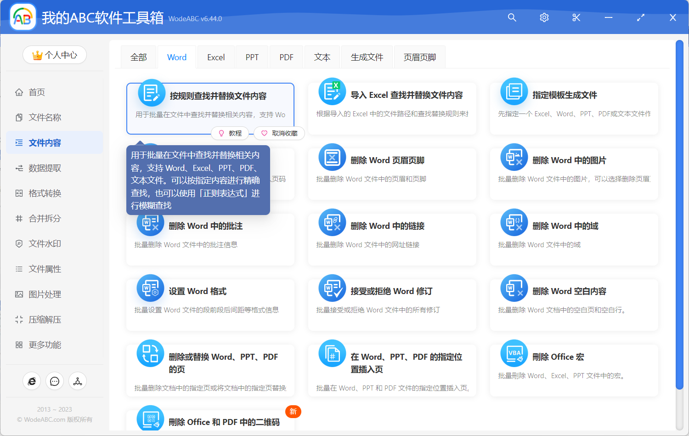
Task: Switch to the 页眉页脚 tab
Action: [x=419, y=57]
